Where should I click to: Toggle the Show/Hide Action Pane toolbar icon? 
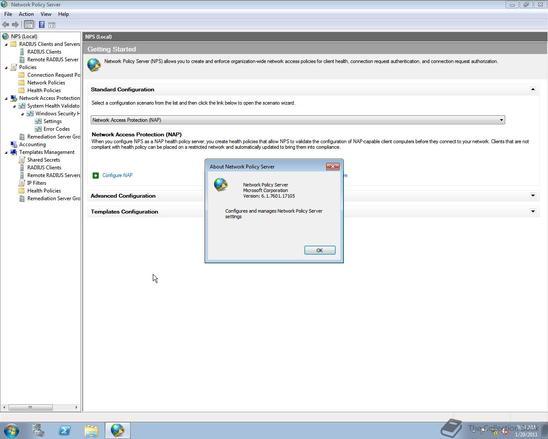point(52,25)
